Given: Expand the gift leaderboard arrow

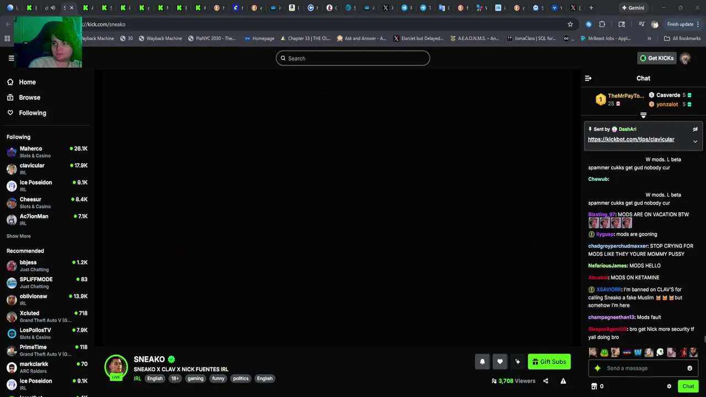Looking at the screenshot, I should pyautogui.click(x=643, y=115).
